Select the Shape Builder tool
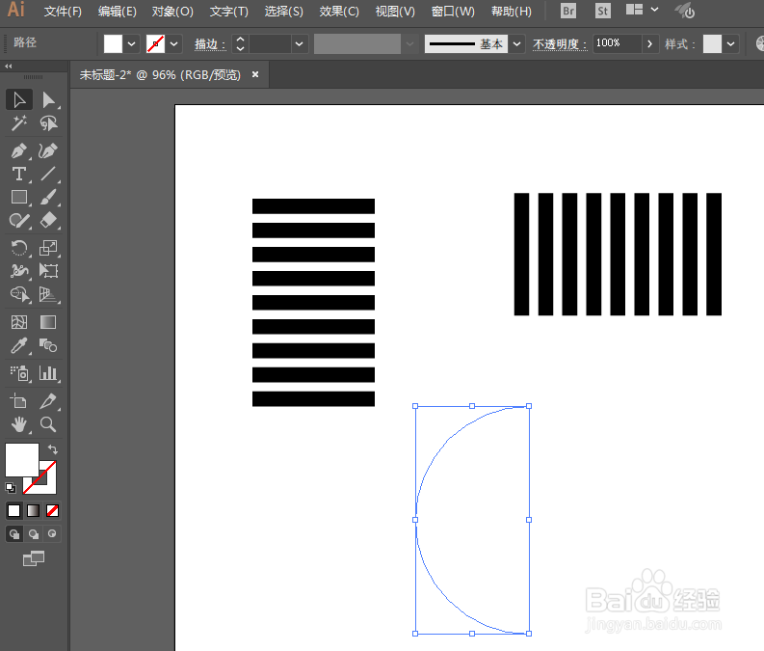Screen dimensions: 764x651 click(x=19, y=294)
